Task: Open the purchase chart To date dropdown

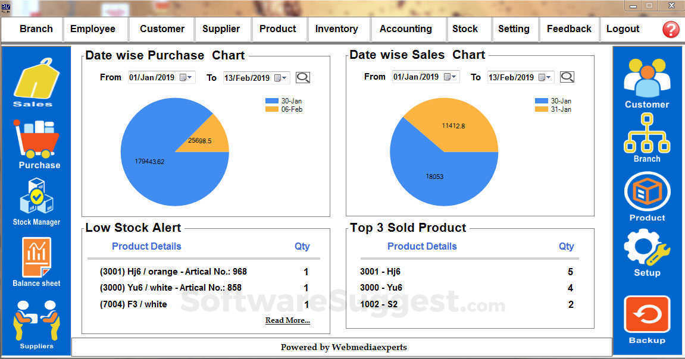Action: (x=281, y=78)
